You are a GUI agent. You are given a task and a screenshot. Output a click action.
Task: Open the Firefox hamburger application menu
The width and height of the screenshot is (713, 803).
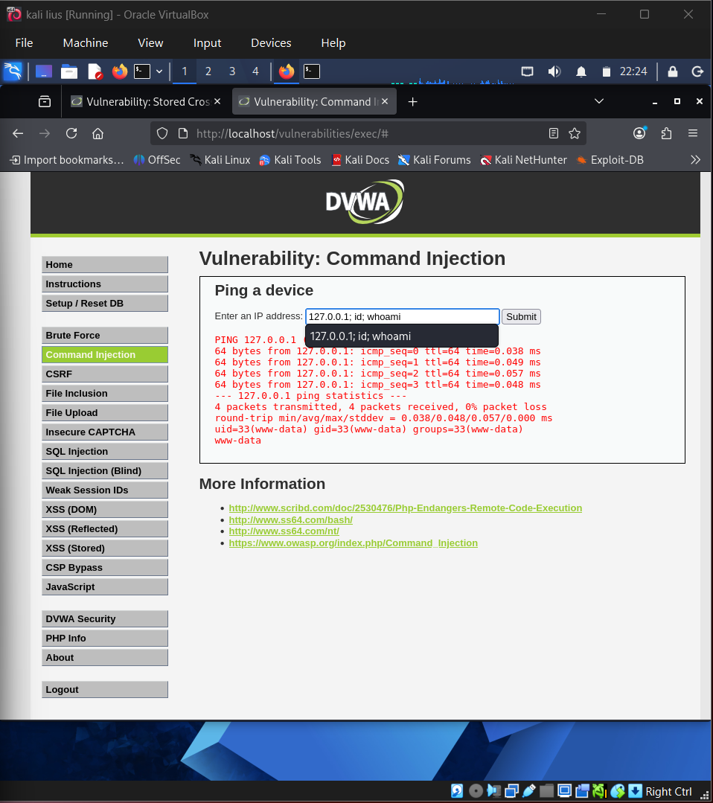pos(693,134)
